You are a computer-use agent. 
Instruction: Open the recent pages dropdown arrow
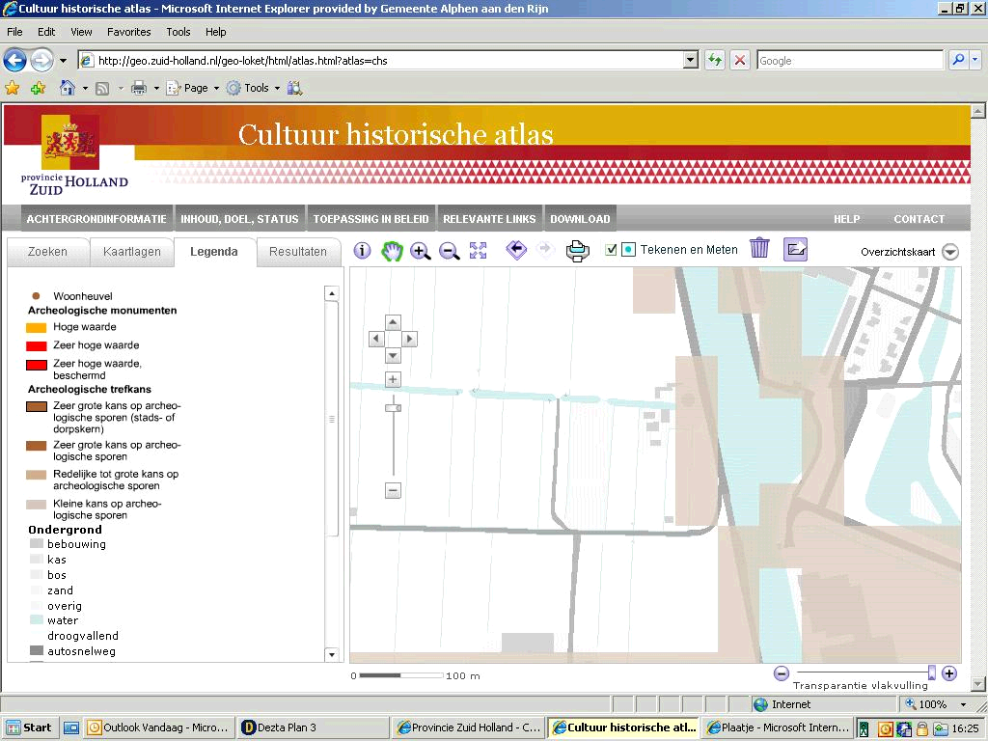pyautogui.click(x=63, y=61)
